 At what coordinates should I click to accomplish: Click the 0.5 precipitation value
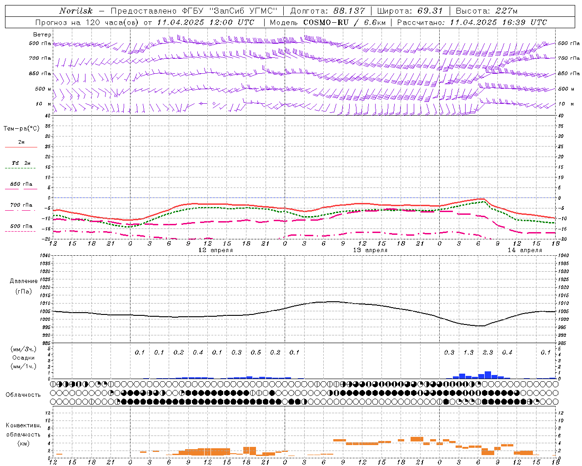pyautogui.click(x=256, y=352)
